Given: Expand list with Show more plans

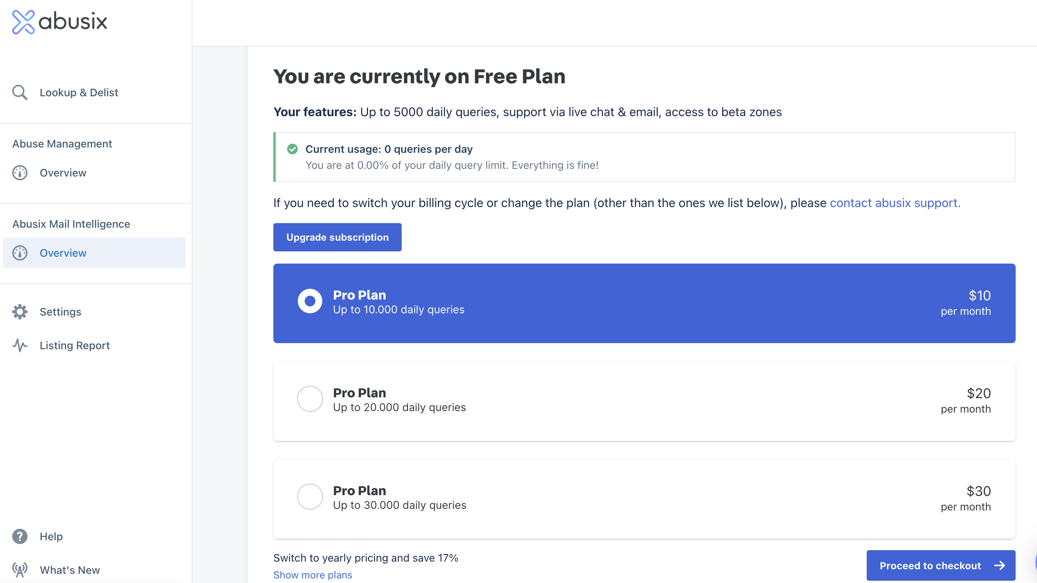Looking at the screenshot, I should 312,575.
